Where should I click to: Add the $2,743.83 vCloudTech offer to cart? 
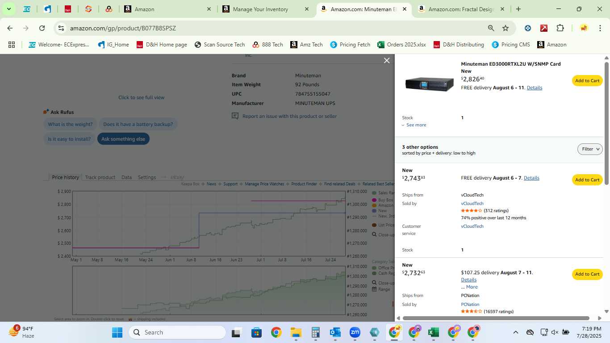[587, 180]
